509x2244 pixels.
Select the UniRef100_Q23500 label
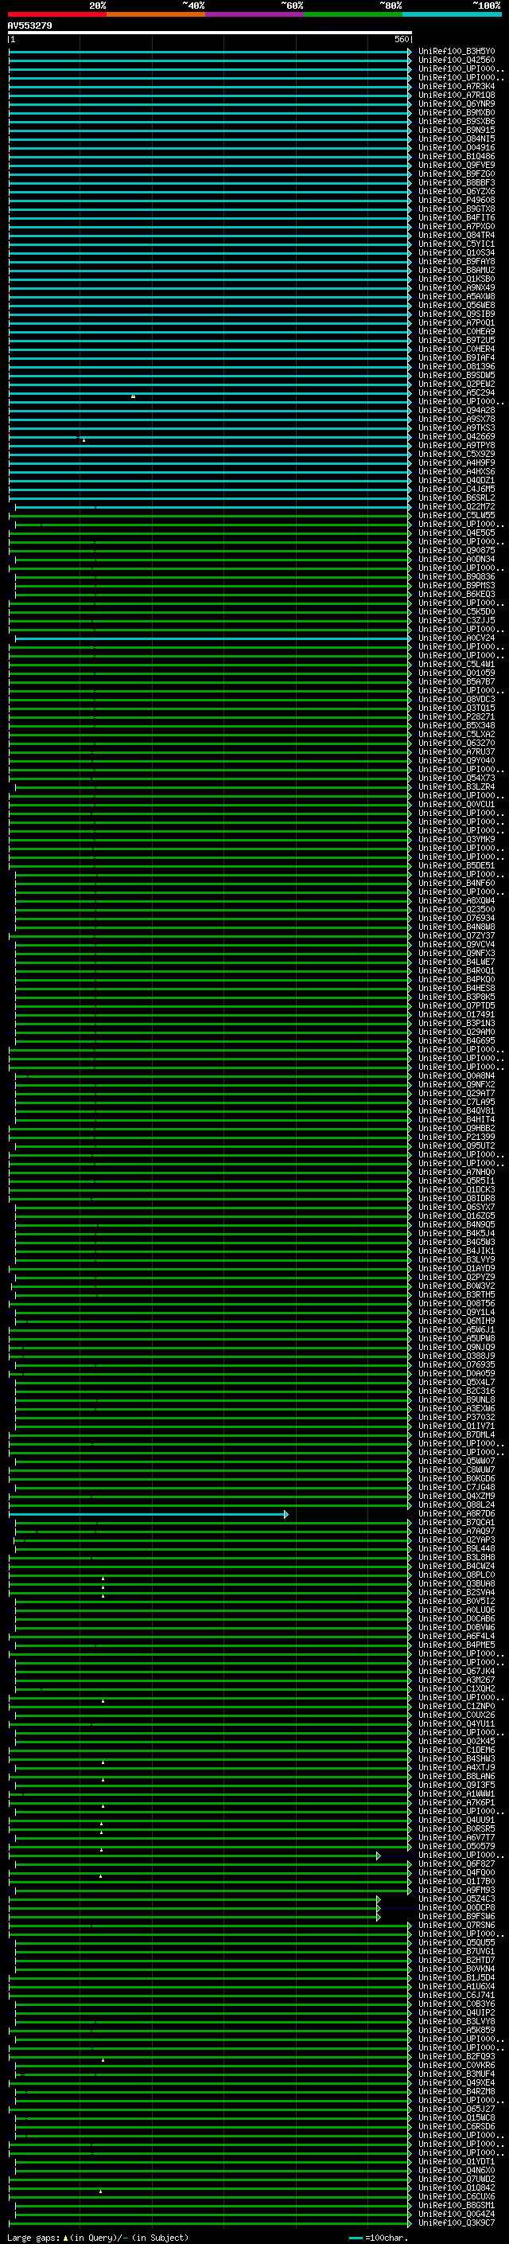pos(456,908)
